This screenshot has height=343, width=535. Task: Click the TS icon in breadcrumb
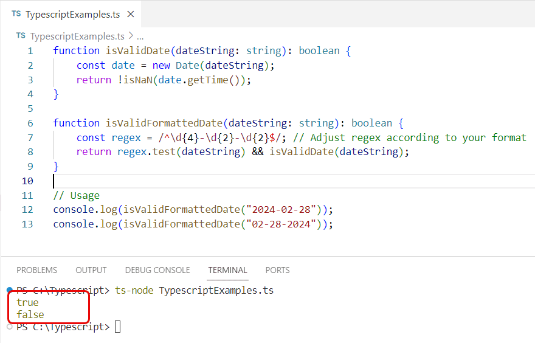click(x=21, y=35)
